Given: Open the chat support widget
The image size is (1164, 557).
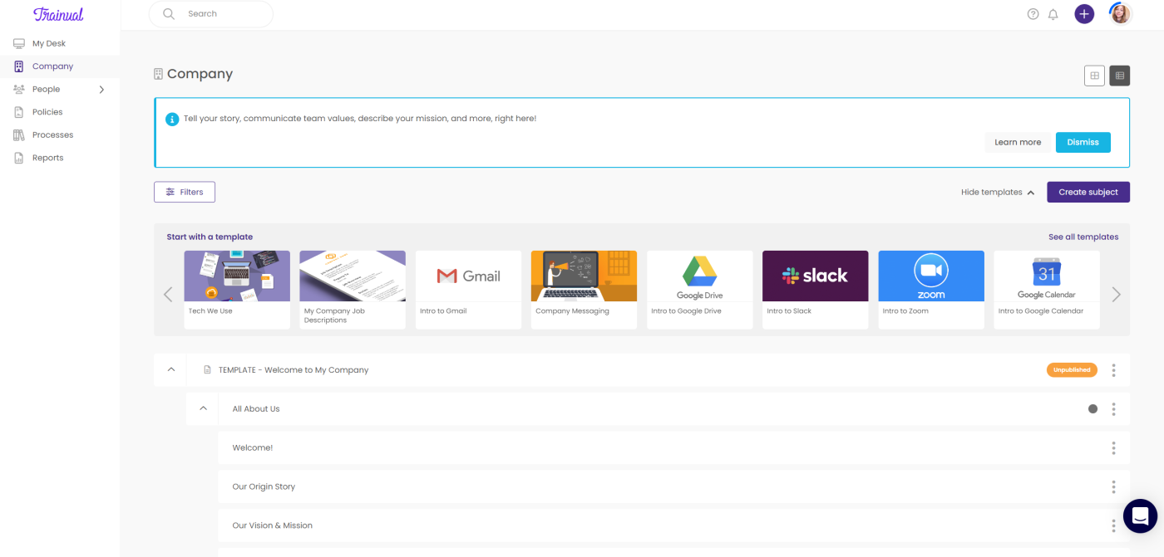Looking at the screenshot, I should pyautogui.click(x=1140, y=515).
